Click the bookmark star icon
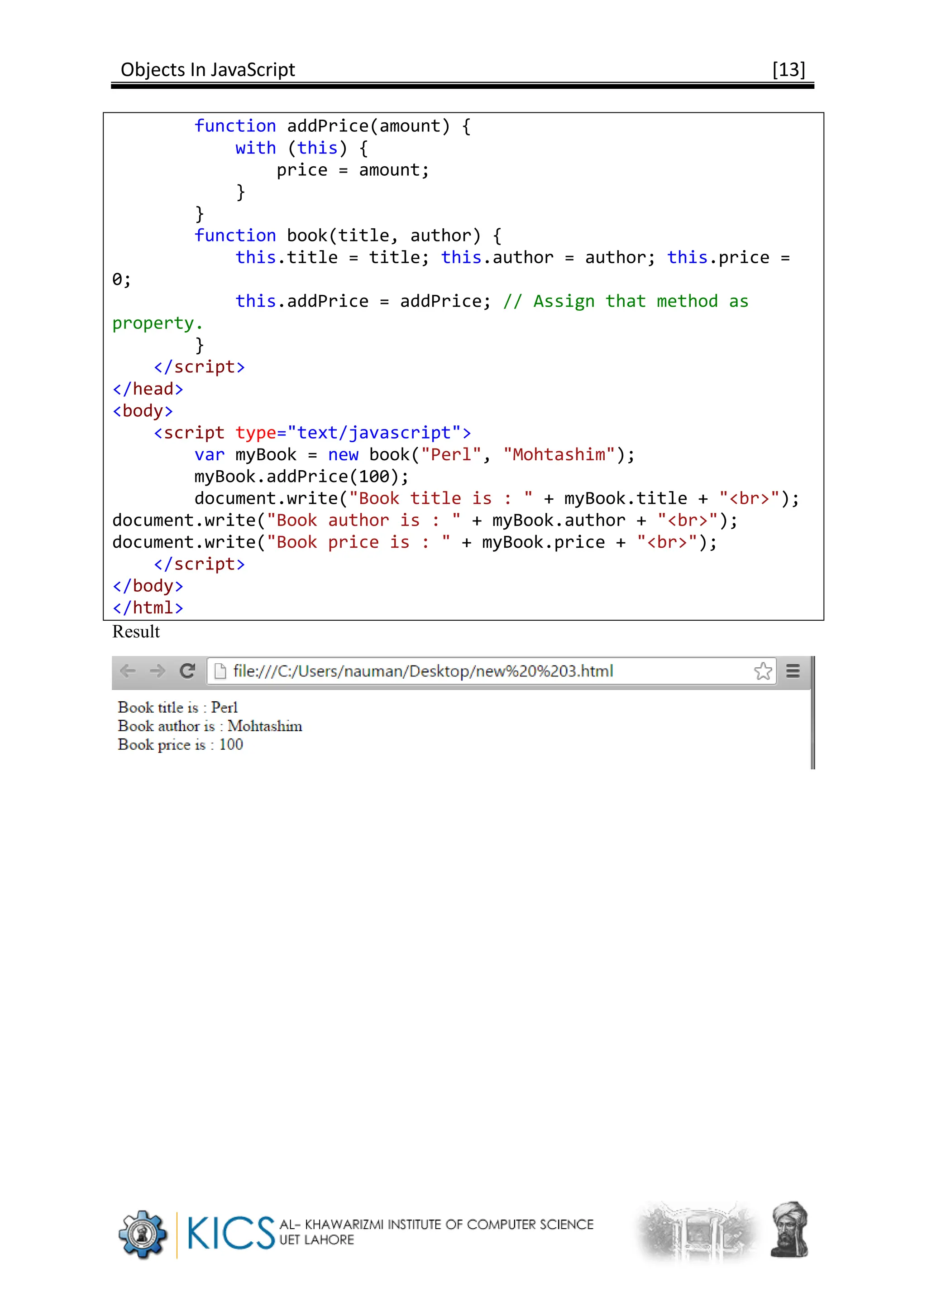Viewport: 927px width, 1312px height. coord(763,671)
